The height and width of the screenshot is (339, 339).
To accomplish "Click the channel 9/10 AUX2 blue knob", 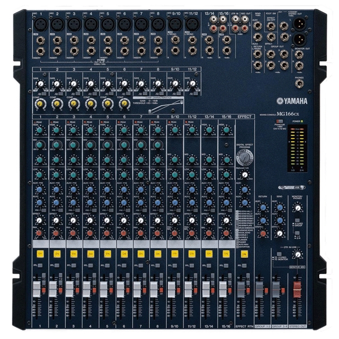I will pyautogui.click(x=175, y=203).
